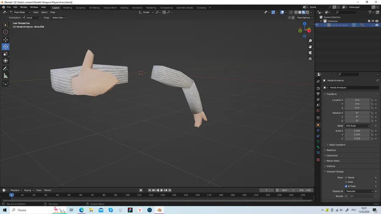381x214 pixels.
Task: Click the pan view hand icon
Action: [310, 47]
